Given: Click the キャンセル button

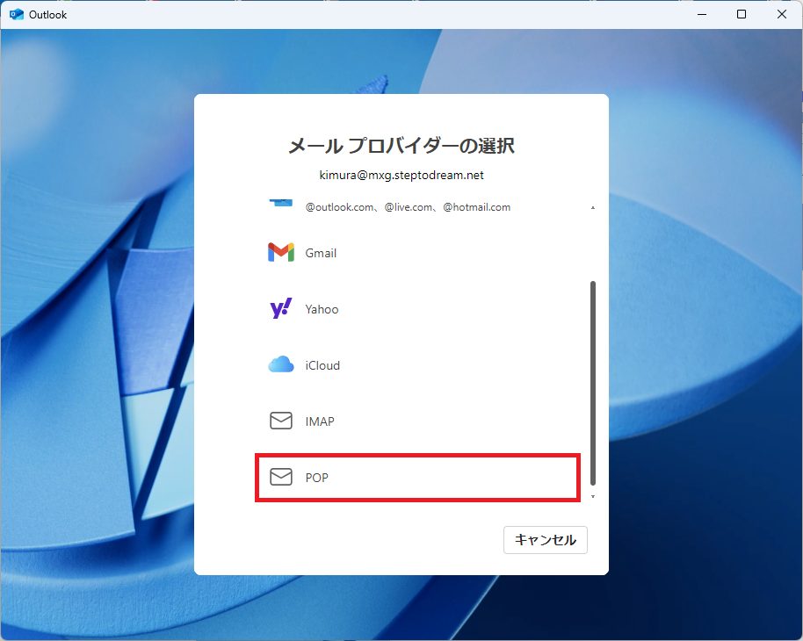Looking at the screenshot, I should click(546, 540).
